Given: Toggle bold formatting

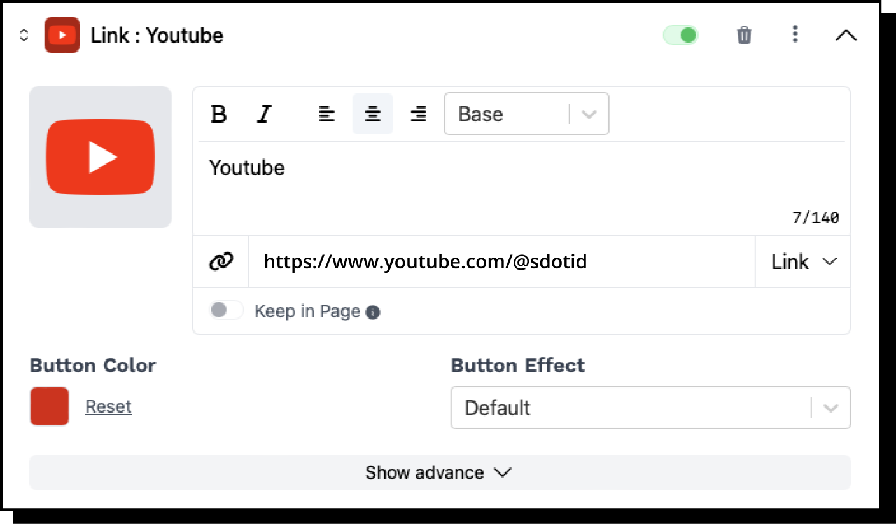Looking at the screenshot, I should pos(218,114).
